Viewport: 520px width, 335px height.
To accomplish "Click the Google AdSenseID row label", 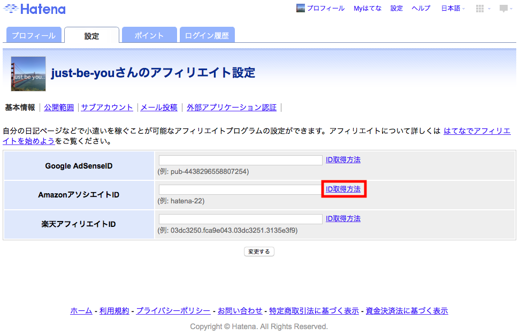I will coord(79,166).
